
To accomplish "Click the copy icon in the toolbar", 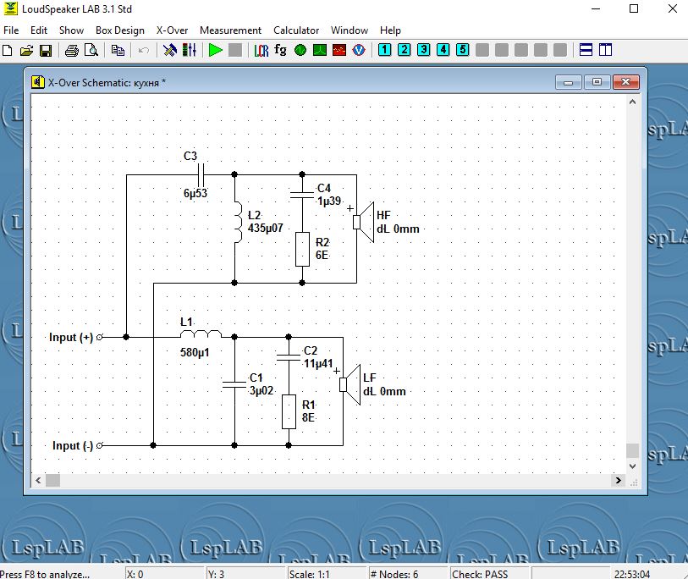I will click(x=118, y=50).
